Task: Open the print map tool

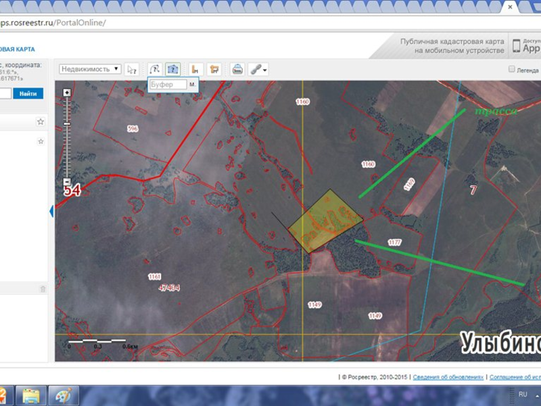Action: [237, 70]
